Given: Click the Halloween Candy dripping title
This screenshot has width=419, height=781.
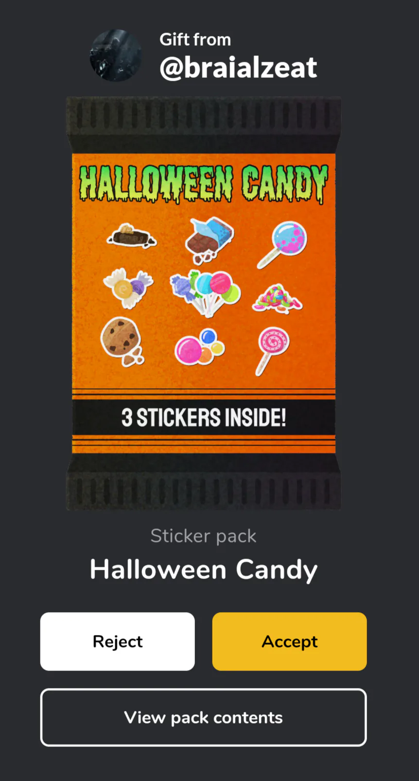Looking at the screenshot, I should click(x=204, y=183).
